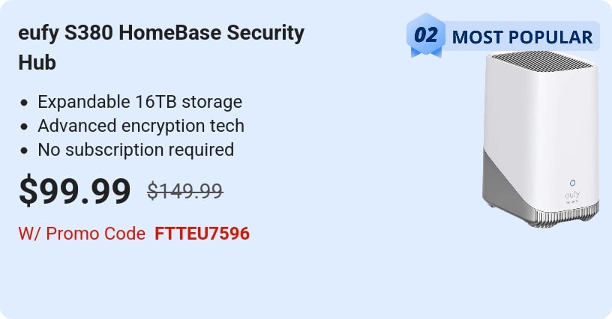Click the bullet dot before No subscription

tap(24, 151)
